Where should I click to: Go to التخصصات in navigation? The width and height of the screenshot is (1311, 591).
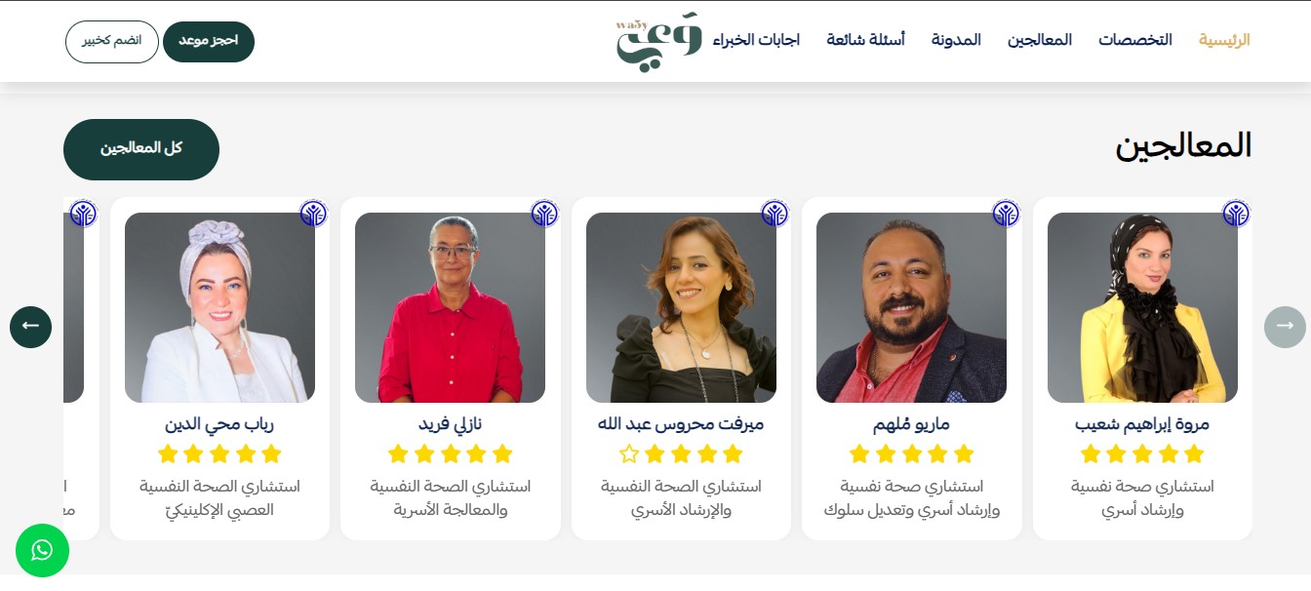coord(1135,40)
